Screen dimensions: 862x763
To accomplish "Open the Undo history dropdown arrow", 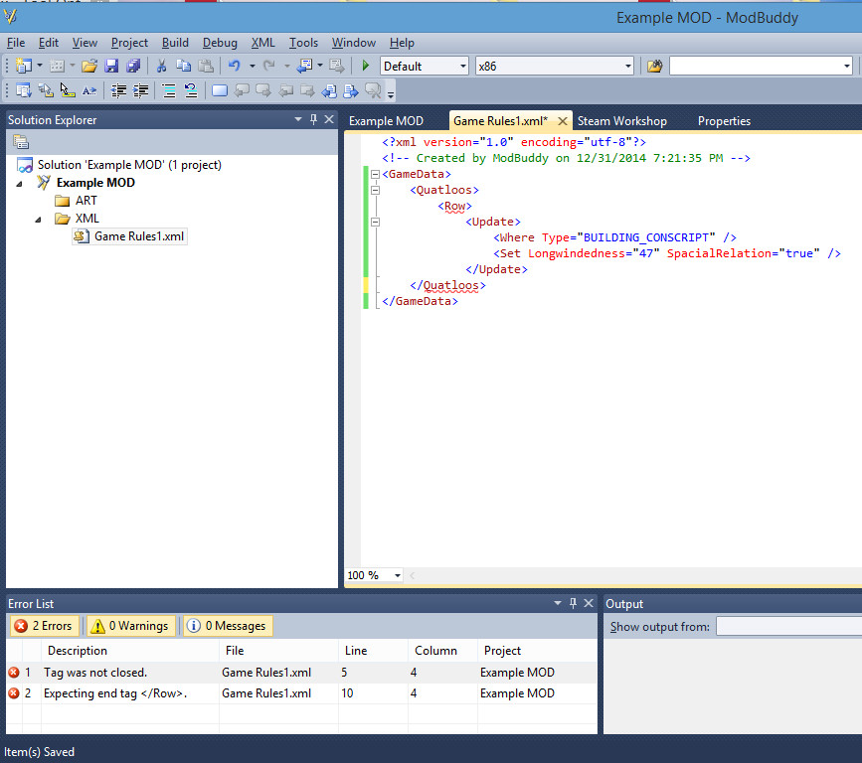I will click(x=253, y=66).
